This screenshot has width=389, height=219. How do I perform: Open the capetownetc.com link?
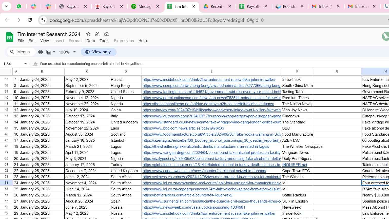tap(204, 171)
